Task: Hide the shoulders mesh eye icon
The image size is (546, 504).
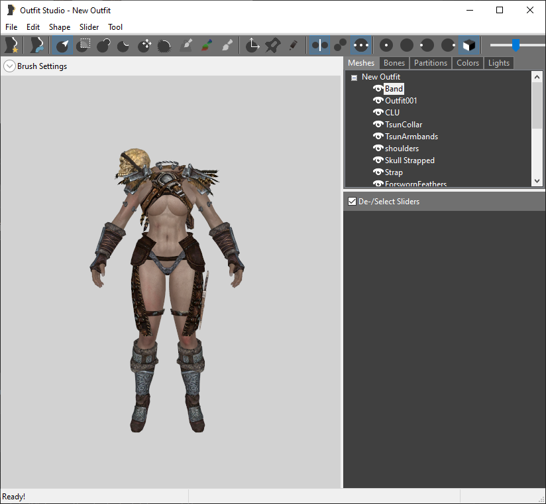Action: coord(378,148)
